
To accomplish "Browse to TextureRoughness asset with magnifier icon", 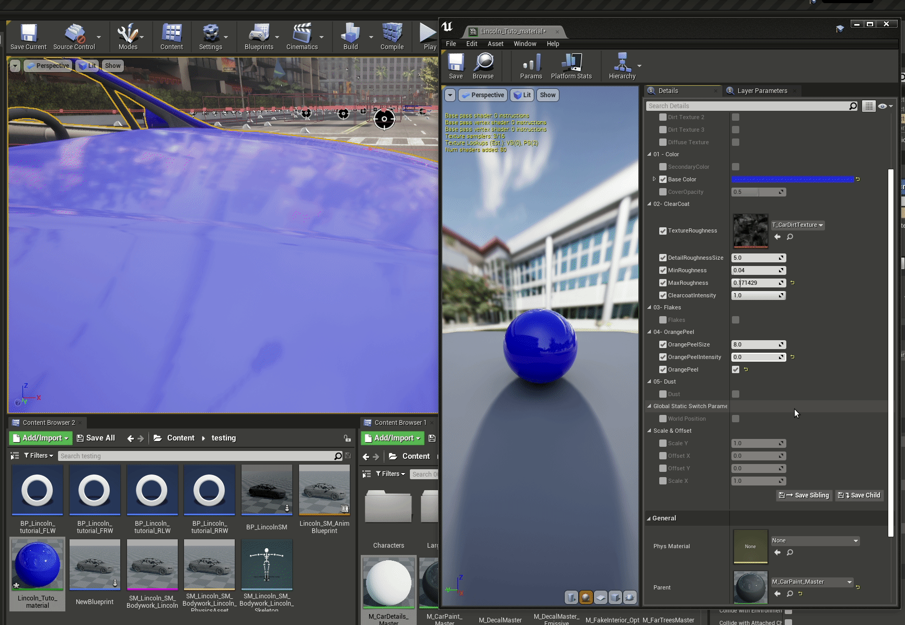I will 790,237.
